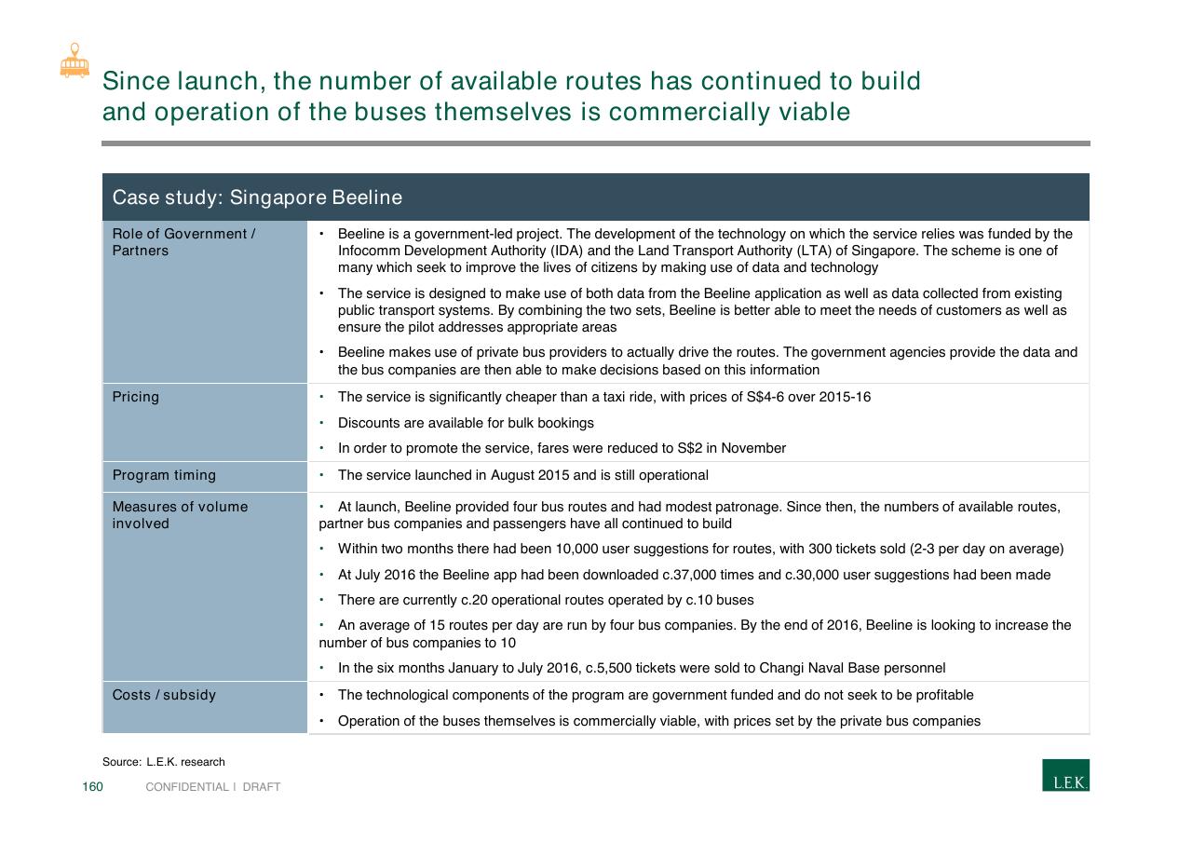
Task: Select the 'Pricing' row label
Action: [136, 397]
